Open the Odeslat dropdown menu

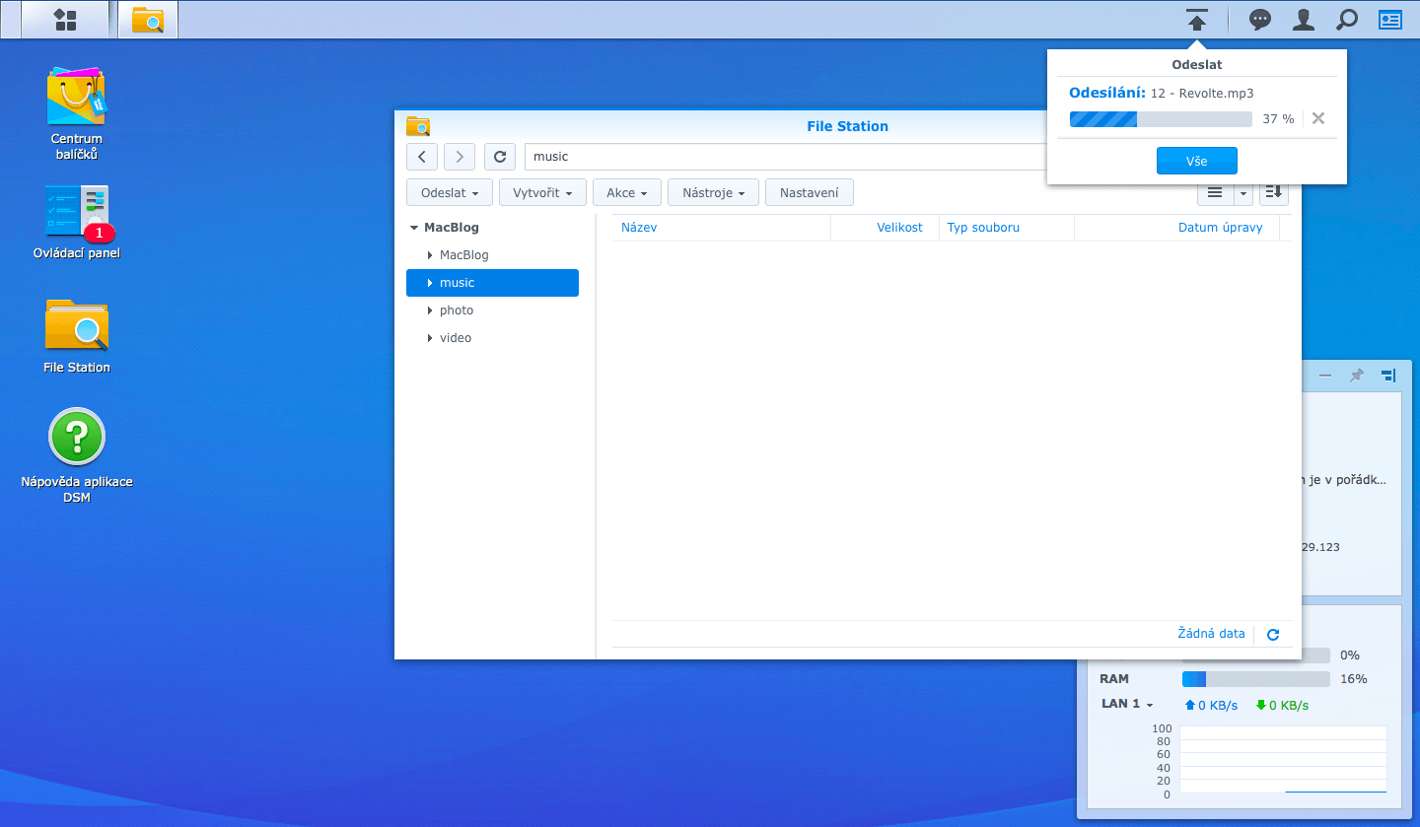pyautogui.click(x=450, y=192)
